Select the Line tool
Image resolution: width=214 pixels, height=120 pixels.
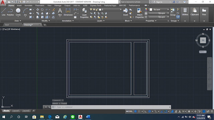tap(4, 12)
